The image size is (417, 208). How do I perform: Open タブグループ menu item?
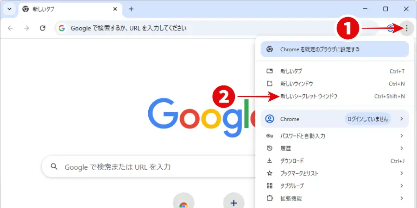[x=335, y=186]
